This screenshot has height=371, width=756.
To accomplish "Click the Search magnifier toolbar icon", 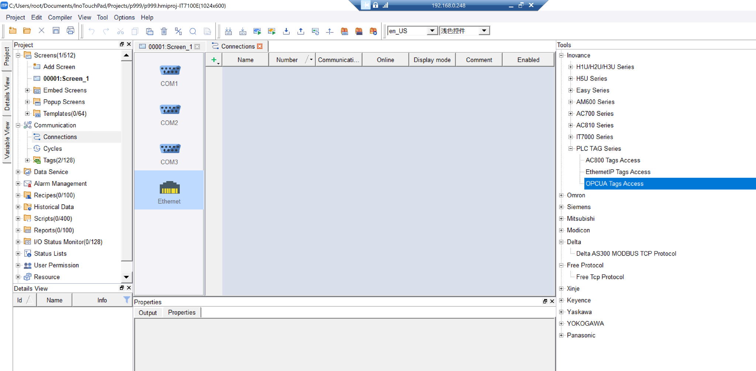I will point(193,31).
